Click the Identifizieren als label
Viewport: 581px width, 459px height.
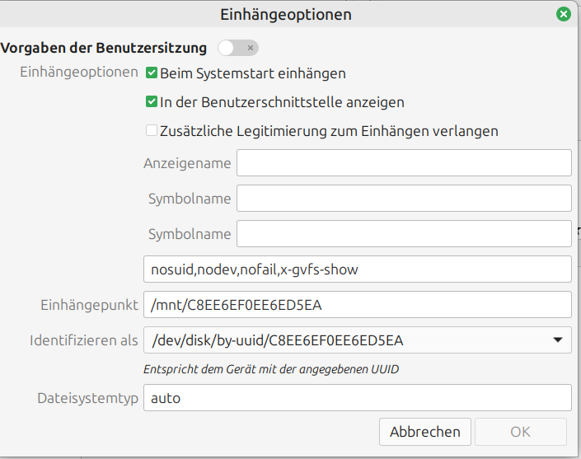pyautogui.click(x=84, y=340)
